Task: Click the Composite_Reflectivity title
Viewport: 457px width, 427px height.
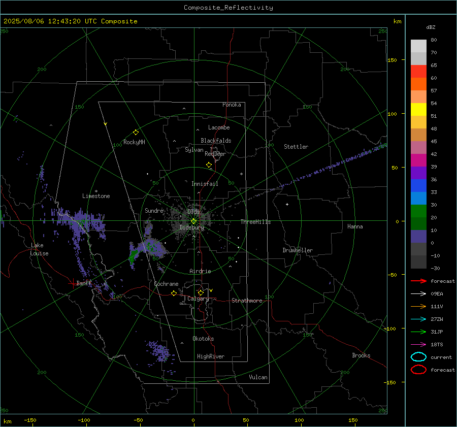Action: click(228, 8)
